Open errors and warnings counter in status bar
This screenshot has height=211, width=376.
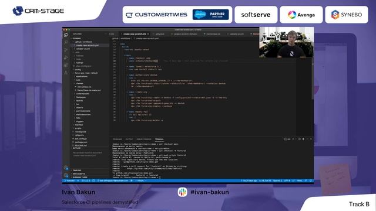(86, 181)
